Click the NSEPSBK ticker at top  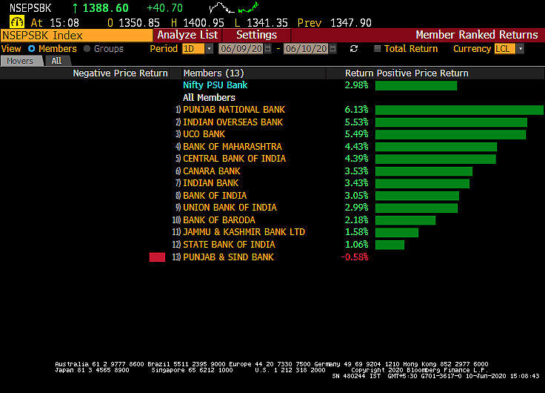coord(30,8)
